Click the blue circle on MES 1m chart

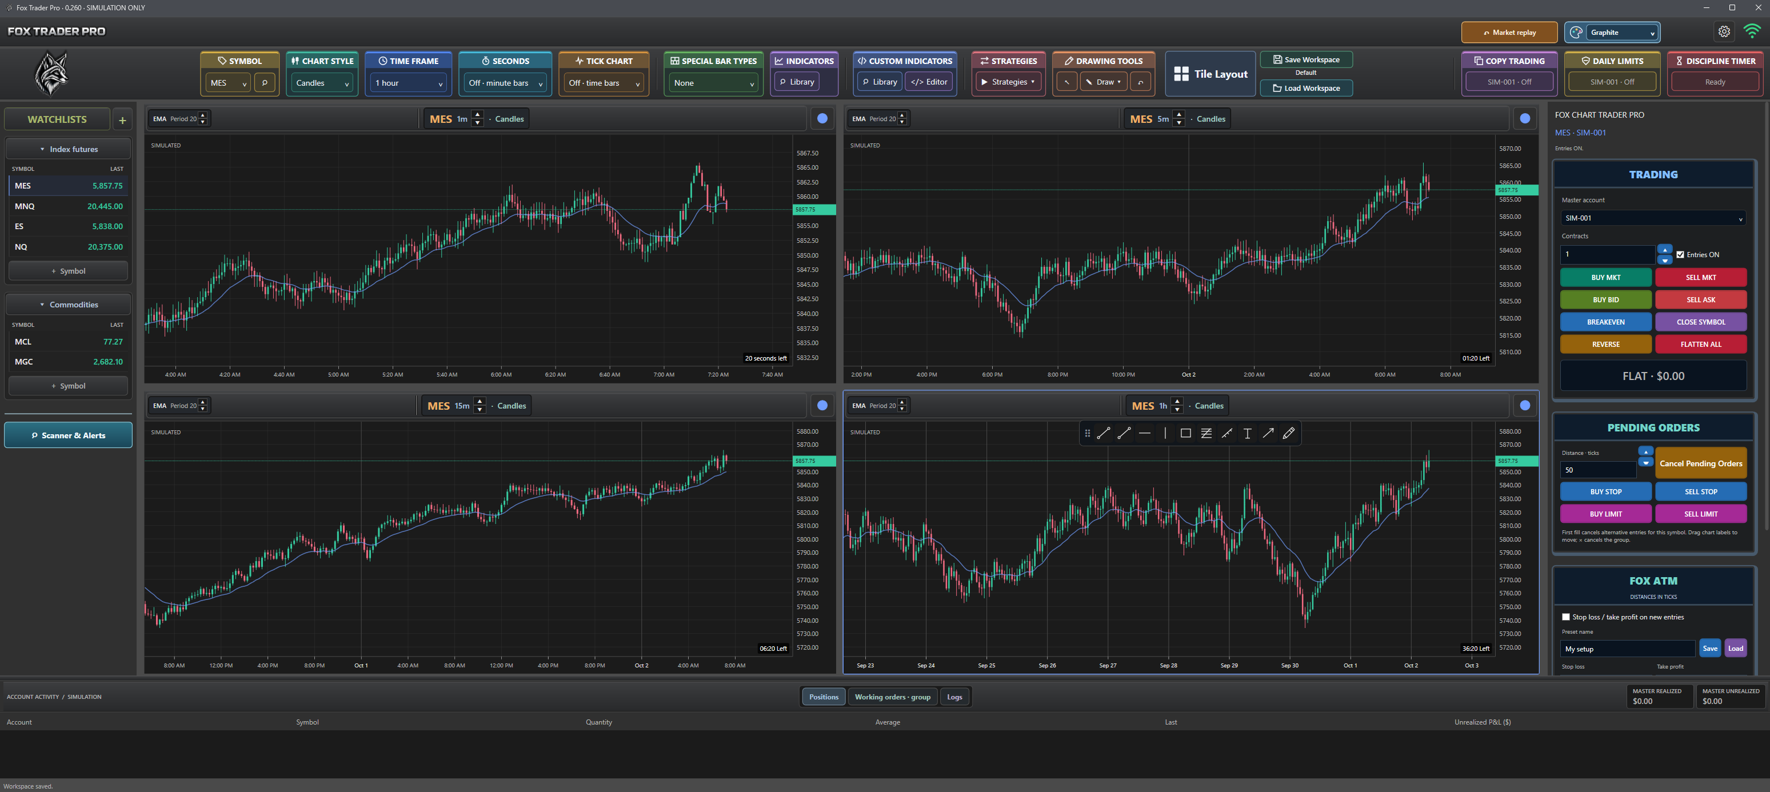822,119
